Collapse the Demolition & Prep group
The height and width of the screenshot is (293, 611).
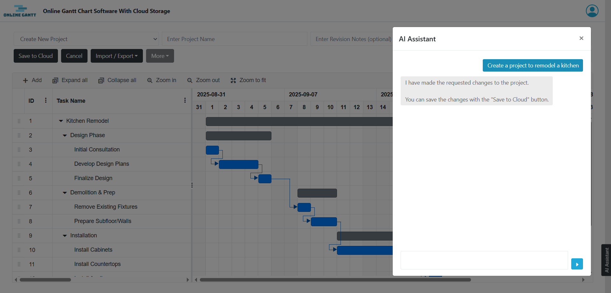[65, 192]
